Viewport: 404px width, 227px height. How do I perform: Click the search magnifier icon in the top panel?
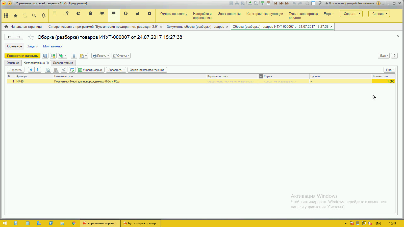point(34,16)
